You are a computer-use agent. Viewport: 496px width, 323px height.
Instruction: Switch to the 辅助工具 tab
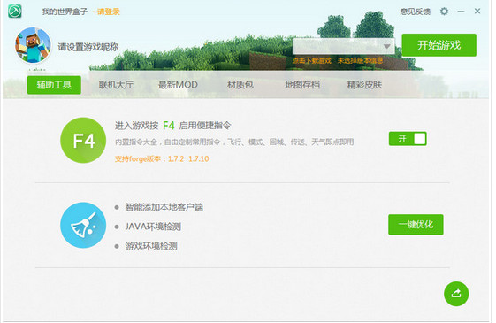54,85
